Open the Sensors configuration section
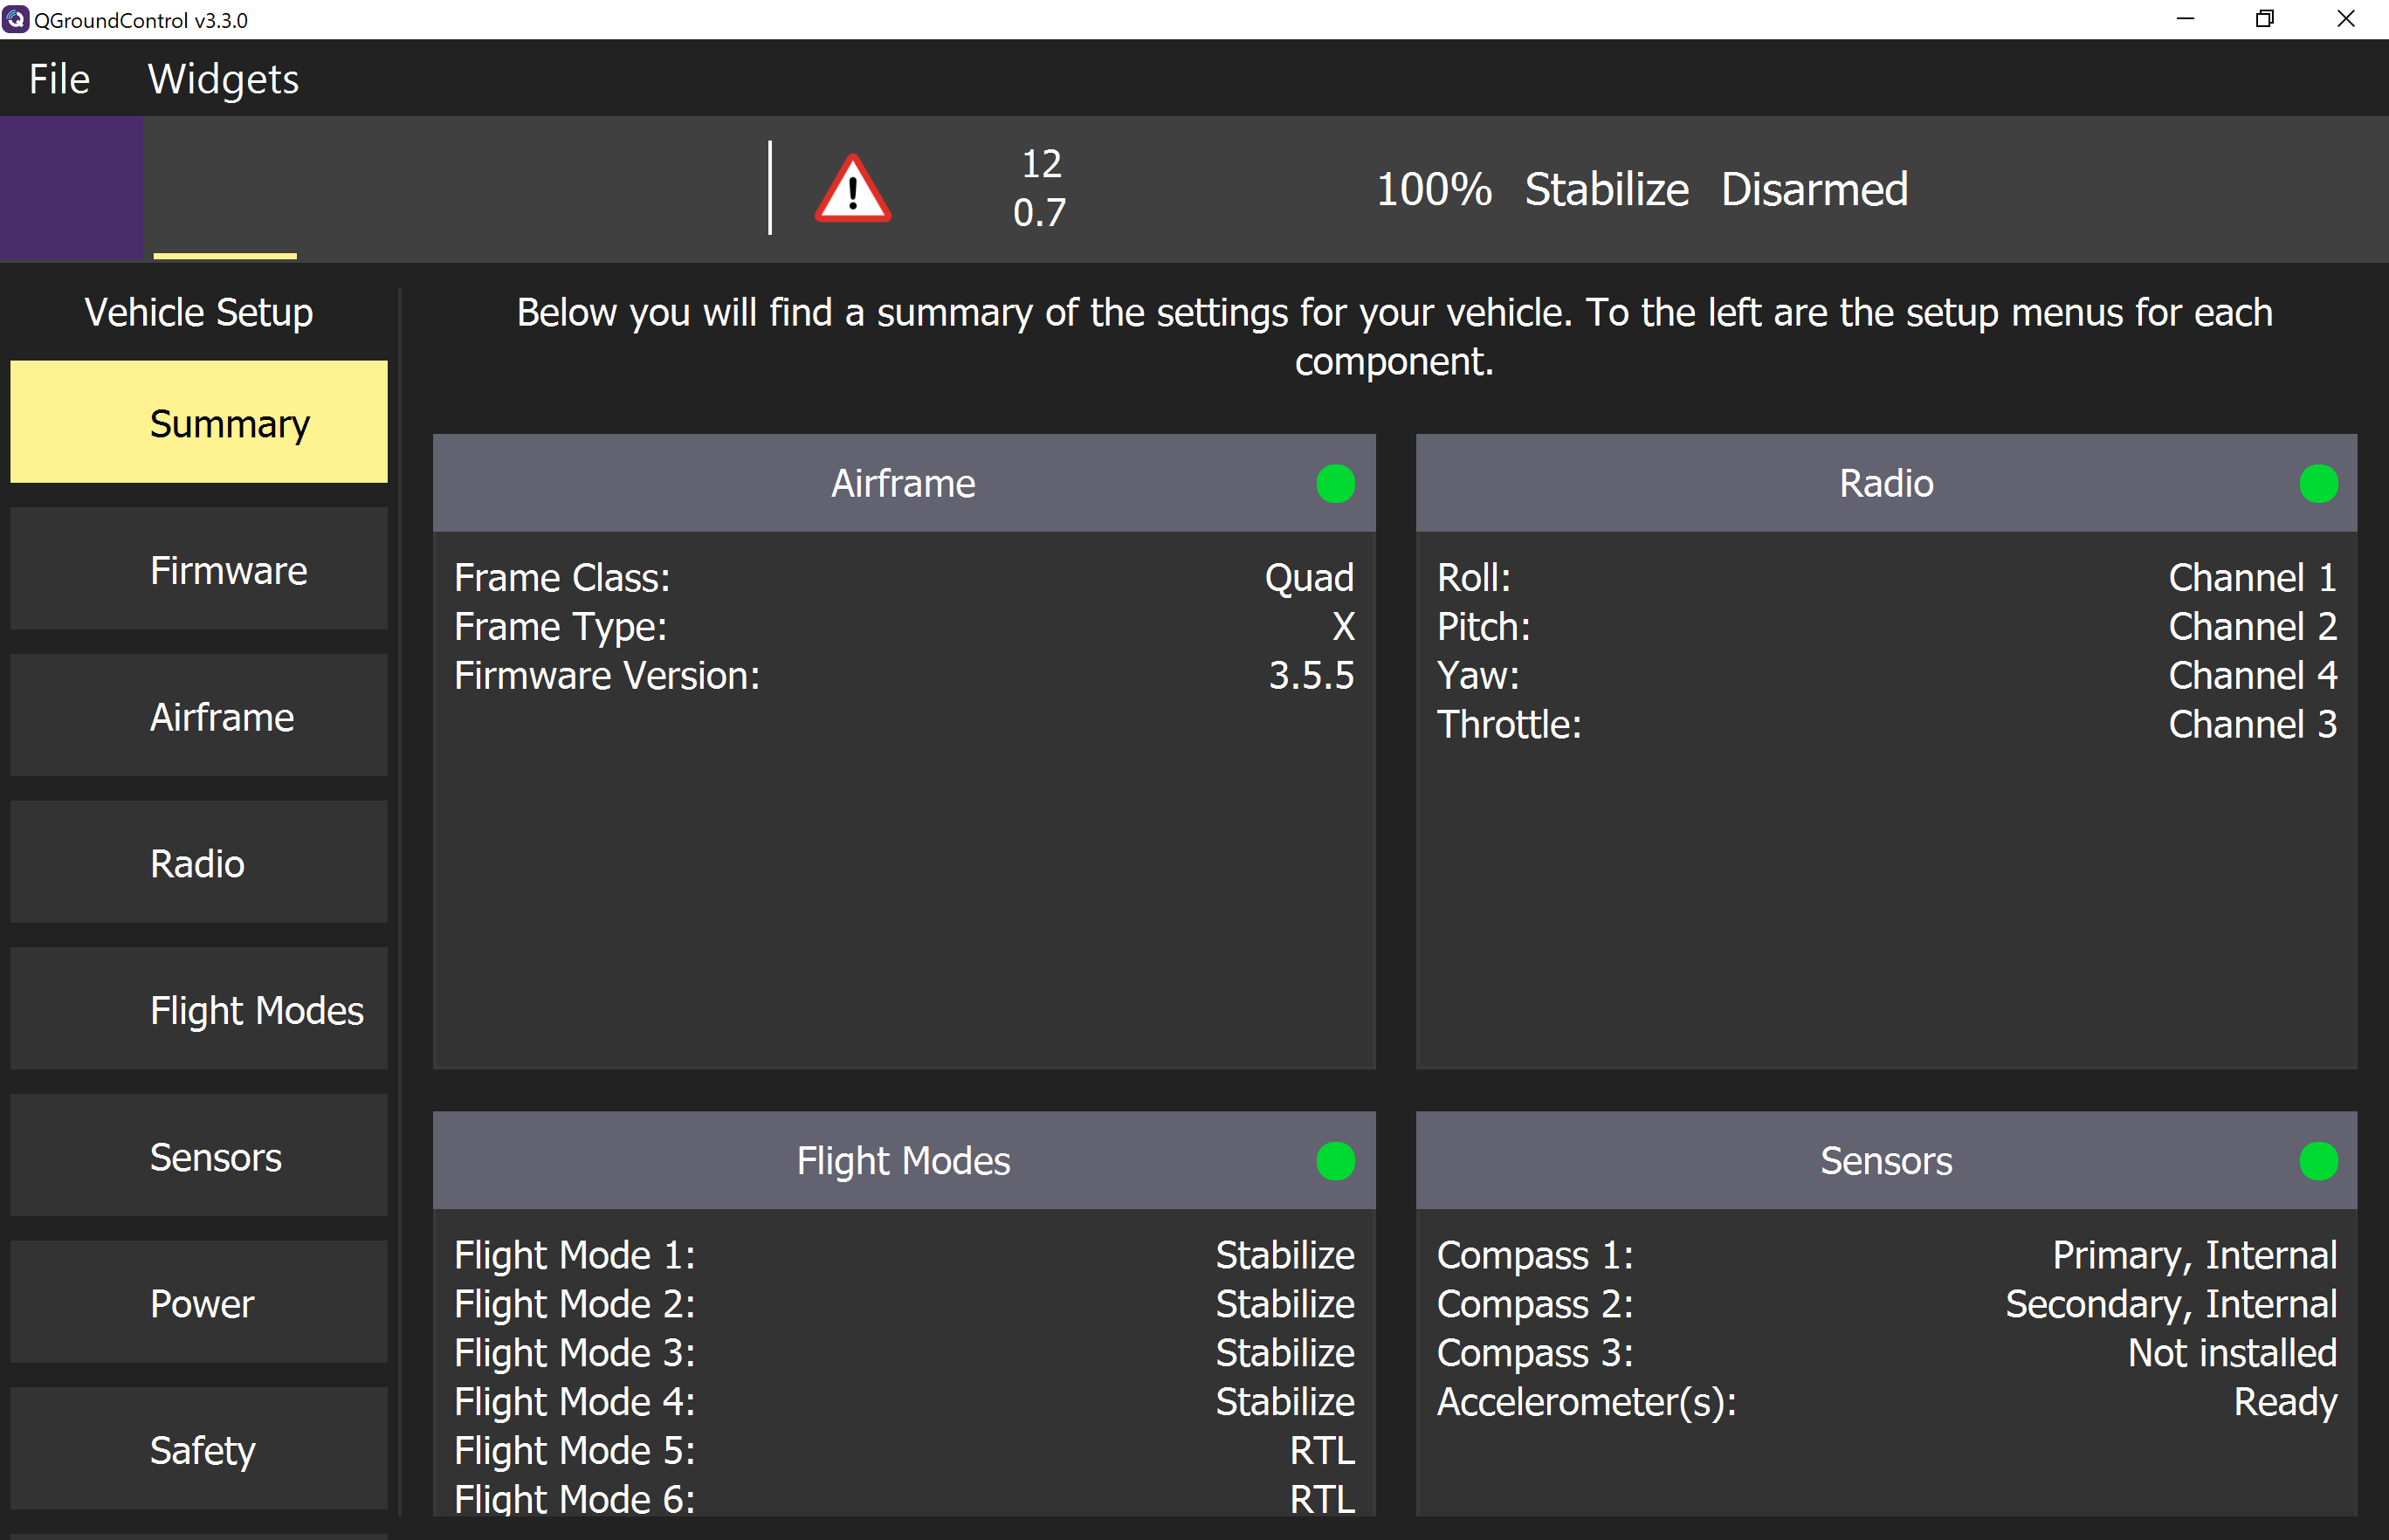Screen dimensions: 2389x1540 198,1156
